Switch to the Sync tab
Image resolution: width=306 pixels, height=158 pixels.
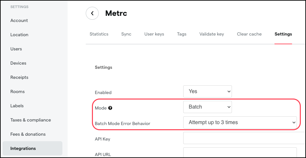point(126,34)
